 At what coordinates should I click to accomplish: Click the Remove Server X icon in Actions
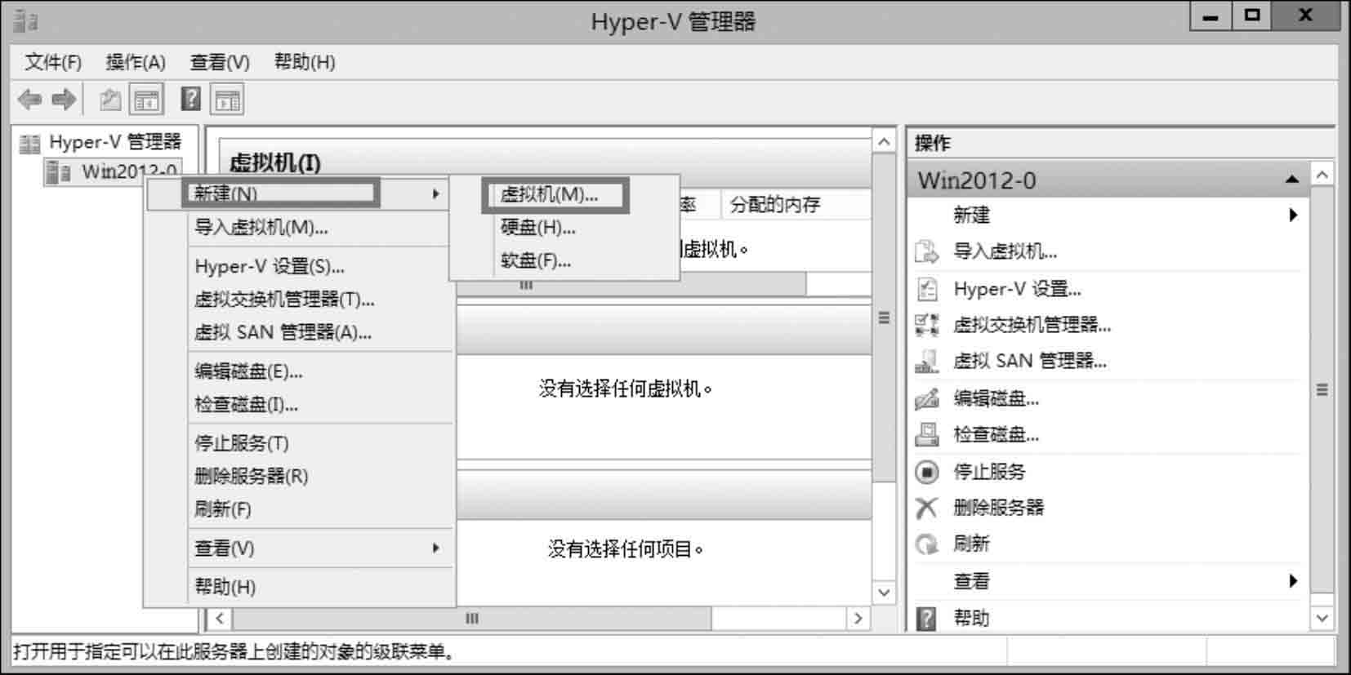(926, 508)
